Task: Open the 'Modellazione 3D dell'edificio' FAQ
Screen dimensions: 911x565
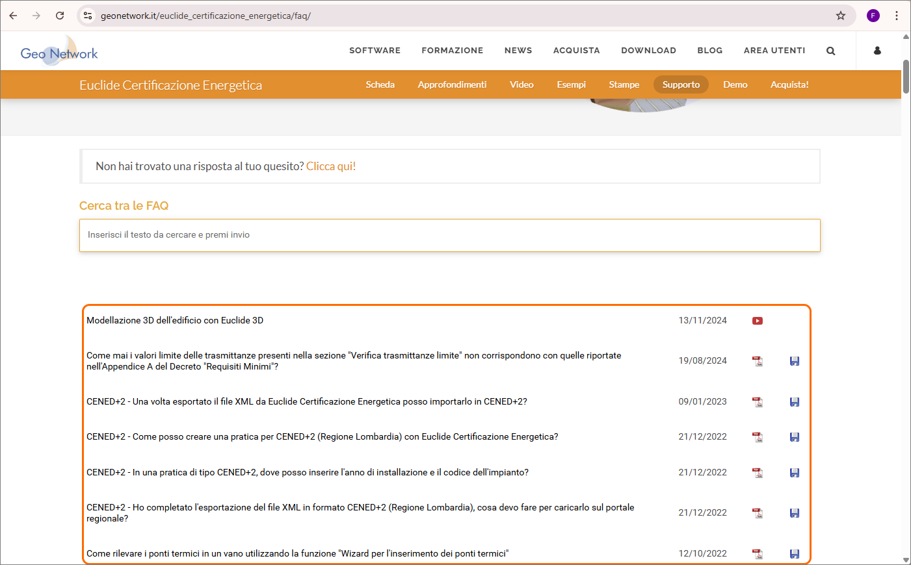Action: click(x=175, y=320)
